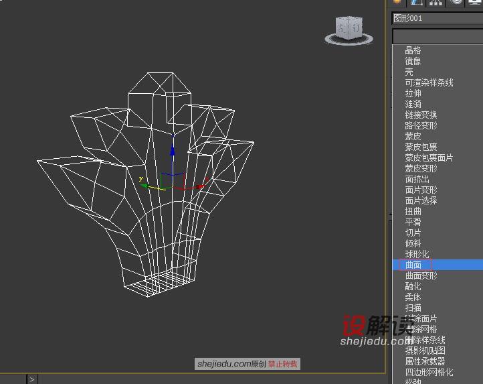483x384 pixels.
Task: Choose the 曲面变形 modifier
Action: click(421, 275)
